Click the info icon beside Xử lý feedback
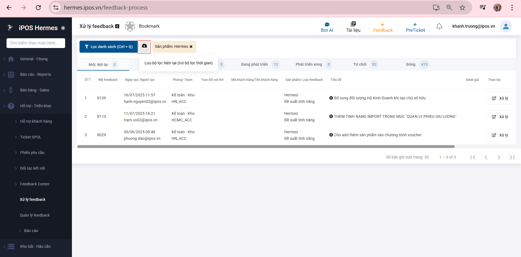521x257 pixels. 117,26
